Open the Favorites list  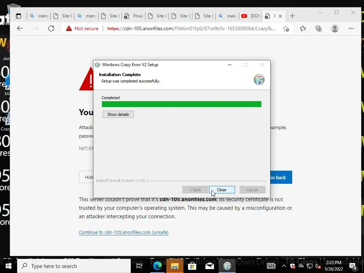point(303,28)
